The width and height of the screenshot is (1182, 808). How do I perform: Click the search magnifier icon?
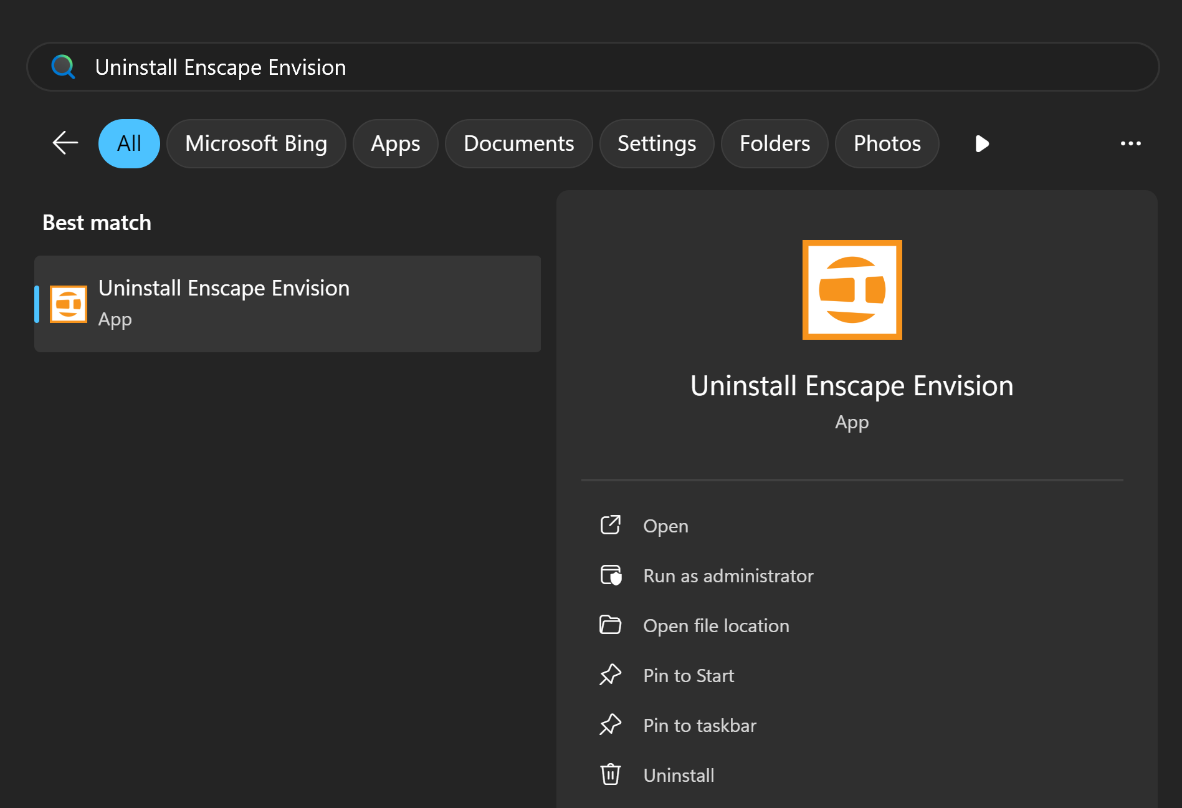coord(63,67)
